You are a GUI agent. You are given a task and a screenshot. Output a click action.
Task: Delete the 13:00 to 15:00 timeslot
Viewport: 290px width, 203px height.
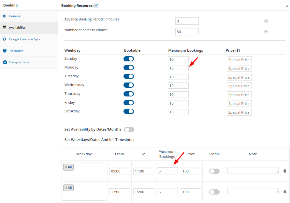pos(285,192)
